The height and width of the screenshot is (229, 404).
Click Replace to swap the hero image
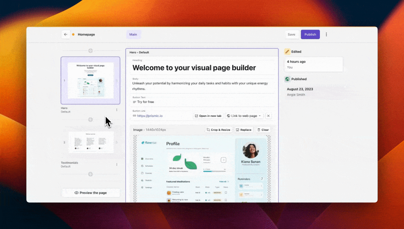243,129
